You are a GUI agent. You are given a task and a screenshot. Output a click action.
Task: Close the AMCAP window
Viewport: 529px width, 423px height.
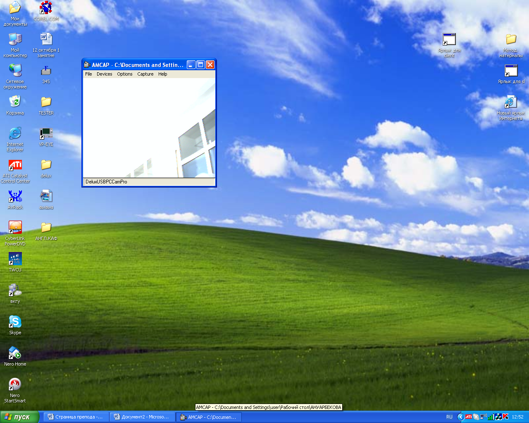210,64
